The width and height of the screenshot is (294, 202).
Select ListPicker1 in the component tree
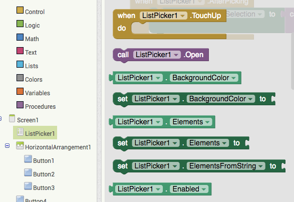click(x=40, y=133)
